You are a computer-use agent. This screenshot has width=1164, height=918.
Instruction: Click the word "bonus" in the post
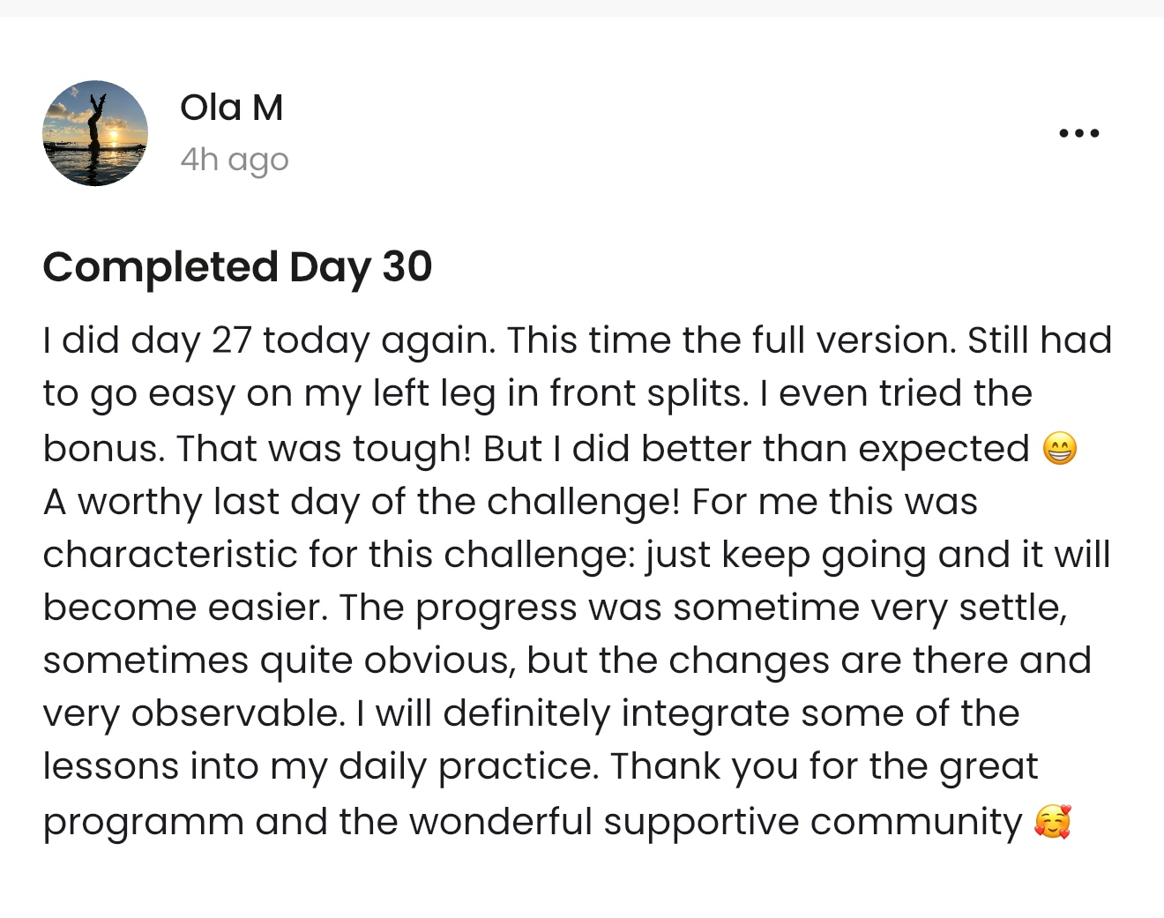click(x=101, y=449)
